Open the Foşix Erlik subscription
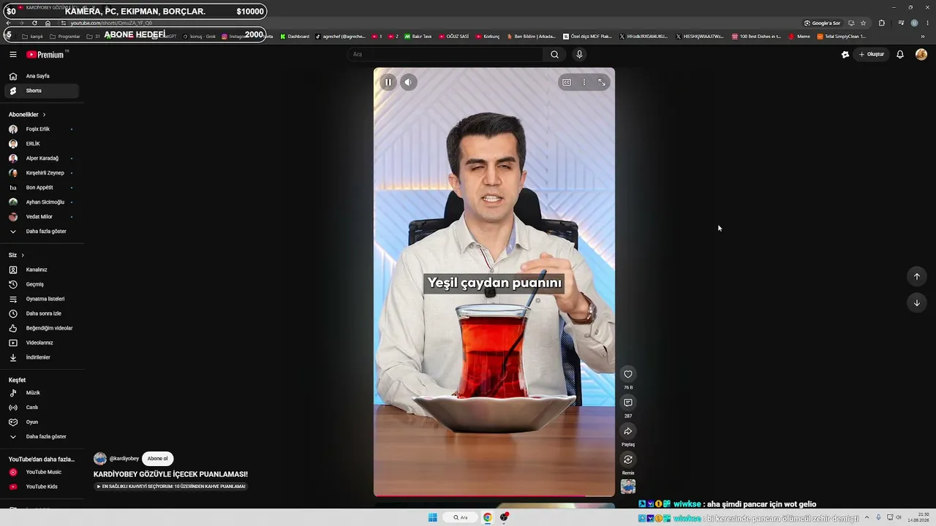 [x=41, y=129]
